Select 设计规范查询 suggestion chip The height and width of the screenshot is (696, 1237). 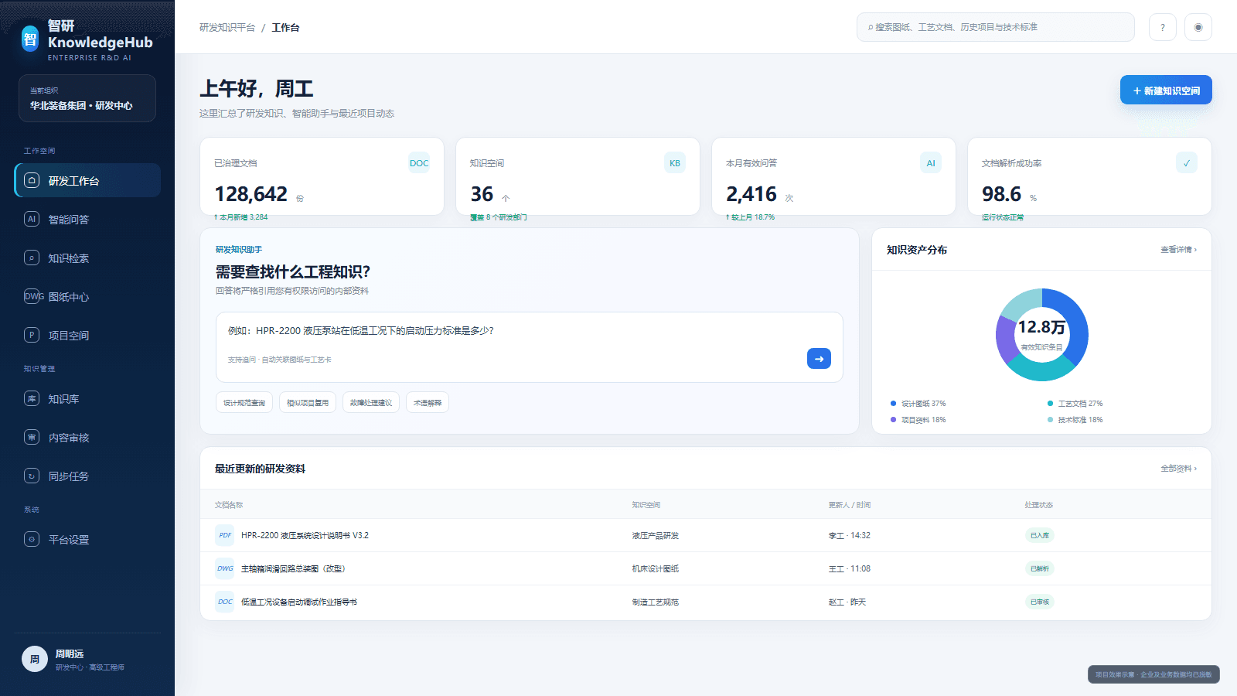click(x=244, y=403)
